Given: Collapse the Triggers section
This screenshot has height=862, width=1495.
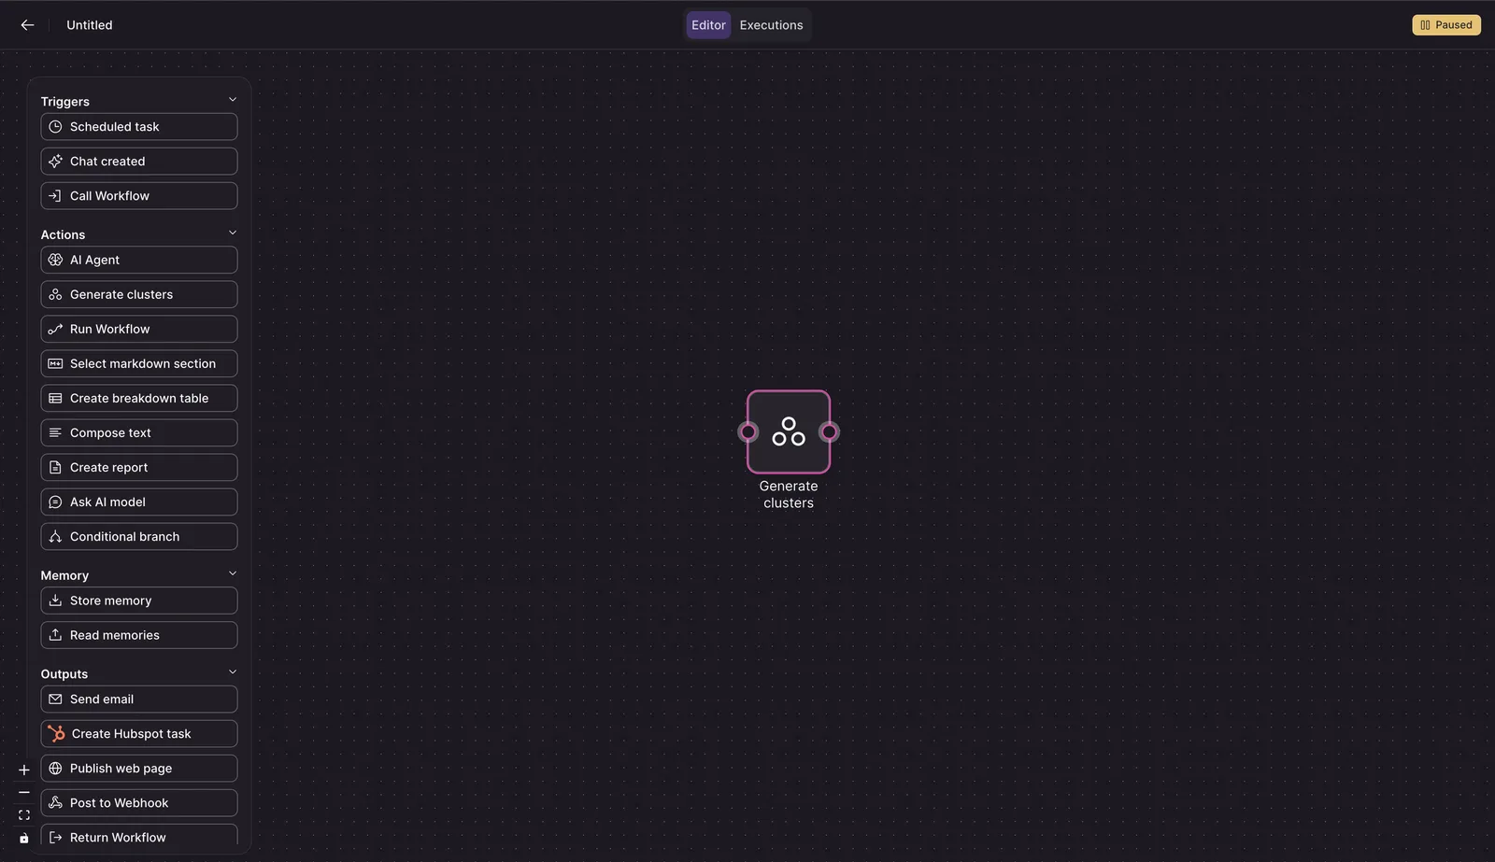Looking at the screenshot, I should click(x=233, y=100).
